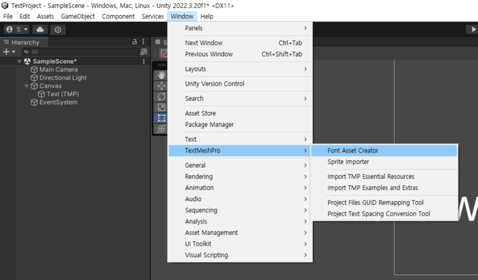Image resolution: width=478 pixels, height=280 pixels.
Task: Select the Transform tool
Action: tap(161, 129)
